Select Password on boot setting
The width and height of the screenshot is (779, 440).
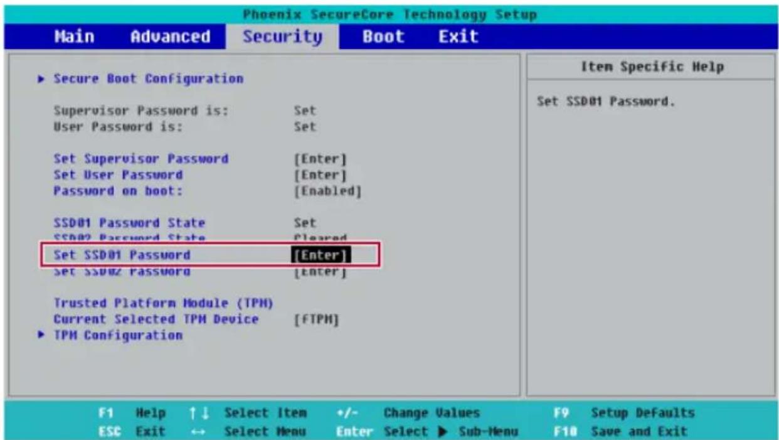pyautogui.click(x=118, y=190)
